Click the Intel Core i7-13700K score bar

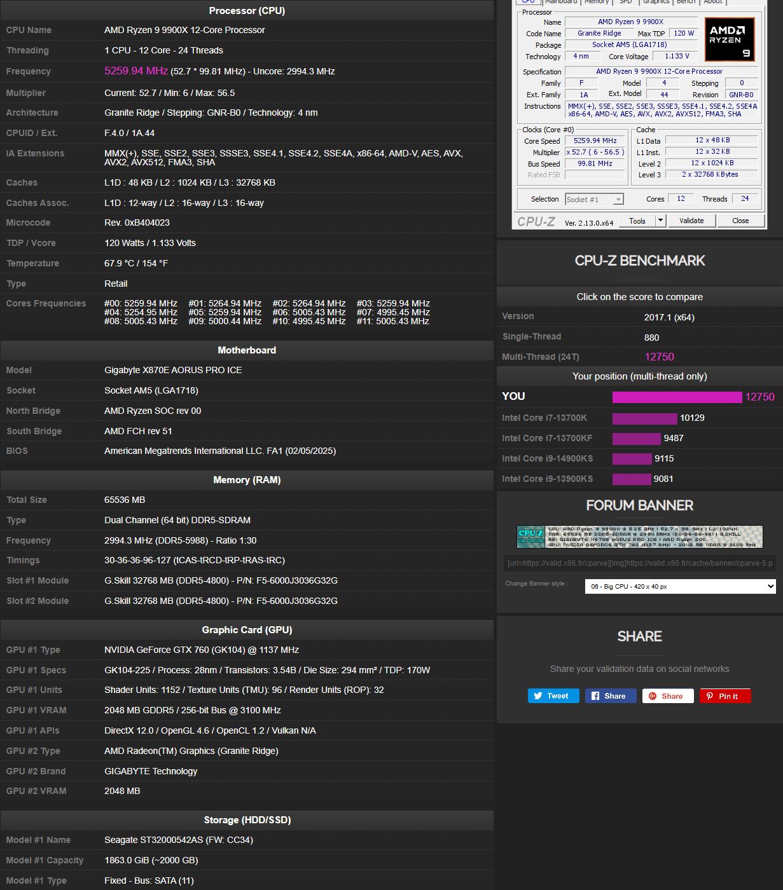click(644, 418)
